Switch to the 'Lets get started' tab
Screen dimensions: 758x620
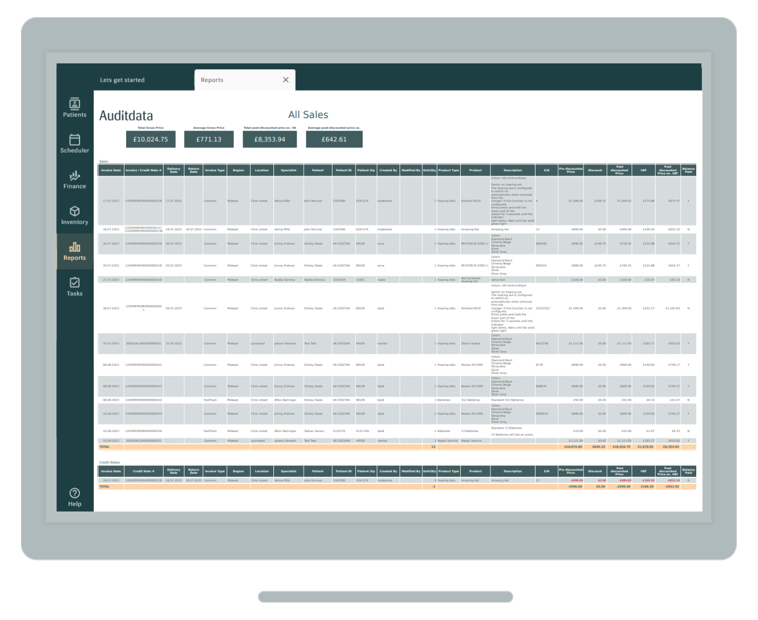click(122, 80)
